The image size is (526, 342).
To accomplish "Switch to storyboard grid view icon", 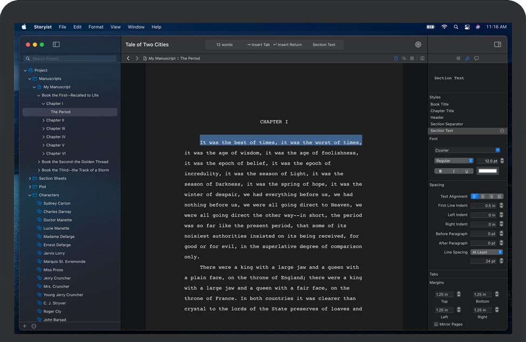I will pos(412,58).
